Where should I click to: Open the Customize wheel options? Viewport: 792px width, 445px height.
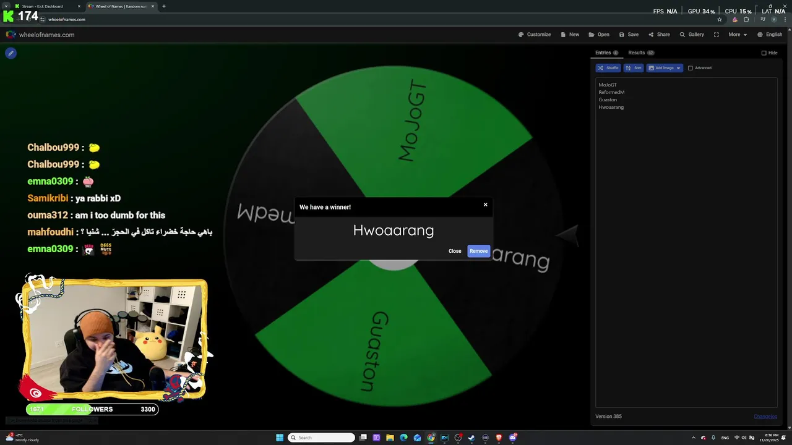point(535,35)
